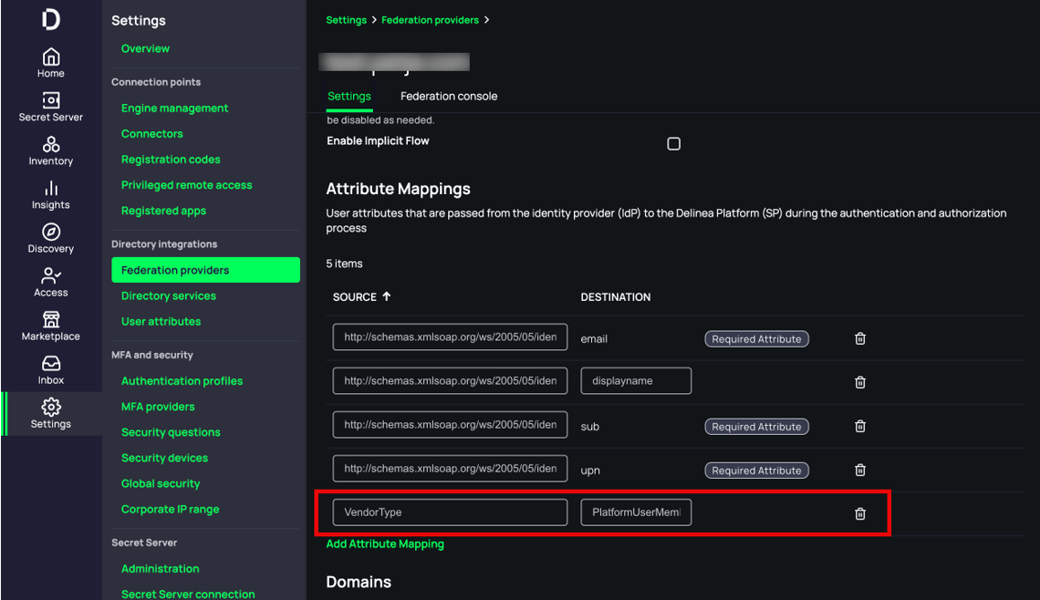Click the Domains heading
Image resolution: width=1040 pixels, height=600 pixels.
[x=359, y=582]
